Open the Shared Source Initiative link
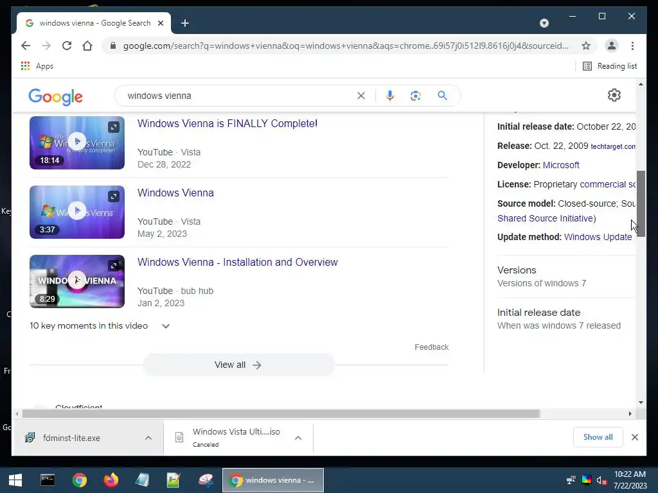The height and width of the screenshot is (493, 658). click(x=545, y=218)
